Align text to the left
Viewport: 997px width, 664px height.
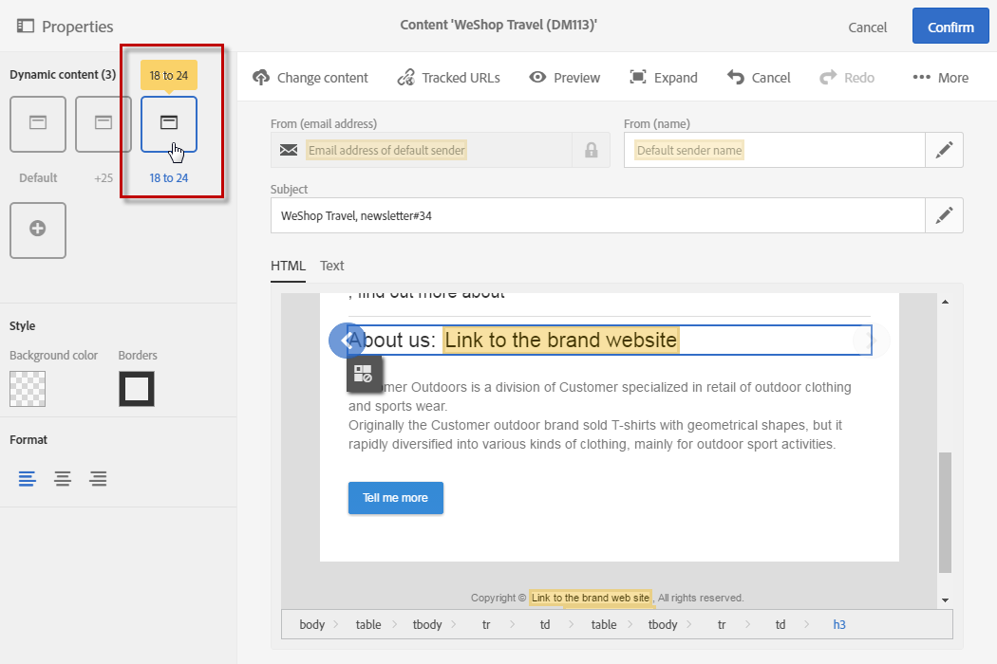coord(28,478)
